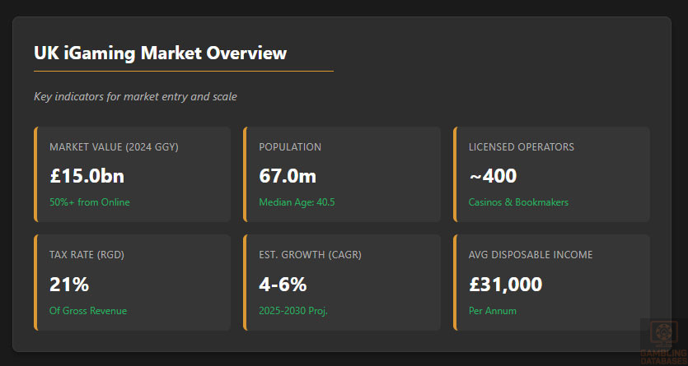The width and height of the screenshot is (688, 366).
Task: Click the Gambling Databases watermark text
Action: (663, 356)
